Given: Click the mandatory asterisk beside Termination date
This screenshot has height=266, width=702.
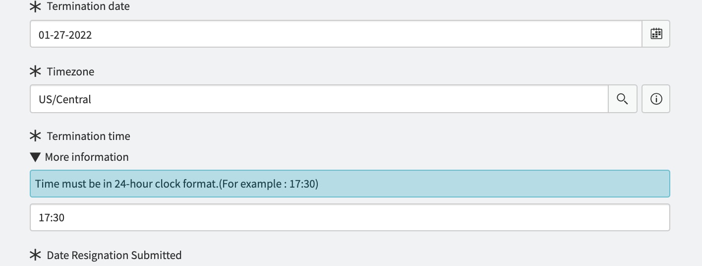Looking at the screenshot, I should [35, 7].
